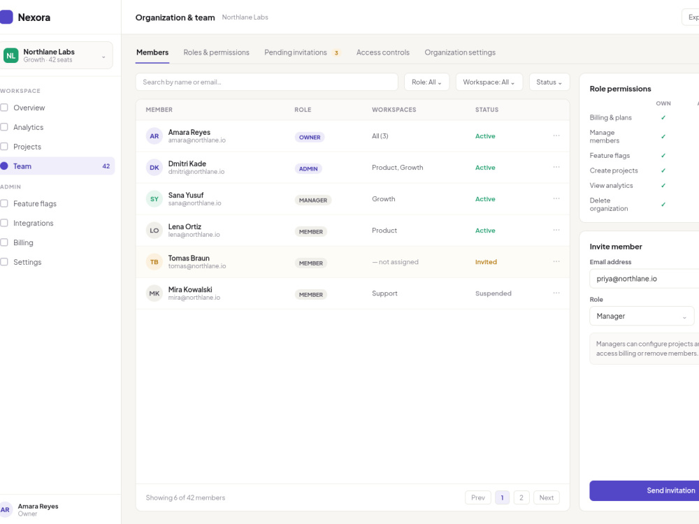Click the Prev pagination button
Viewport: 699px width, 524px height.
pyautogui.click(x=478, y=497)
